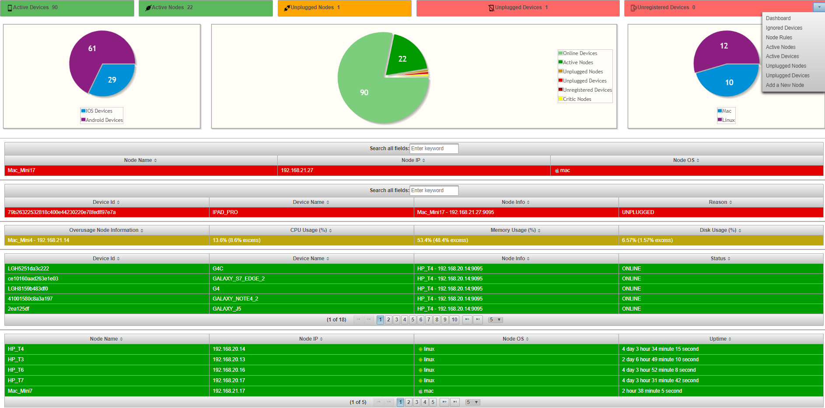
Task: Click the Unplugged Nodes plug icon
Action: click(287, 8)
